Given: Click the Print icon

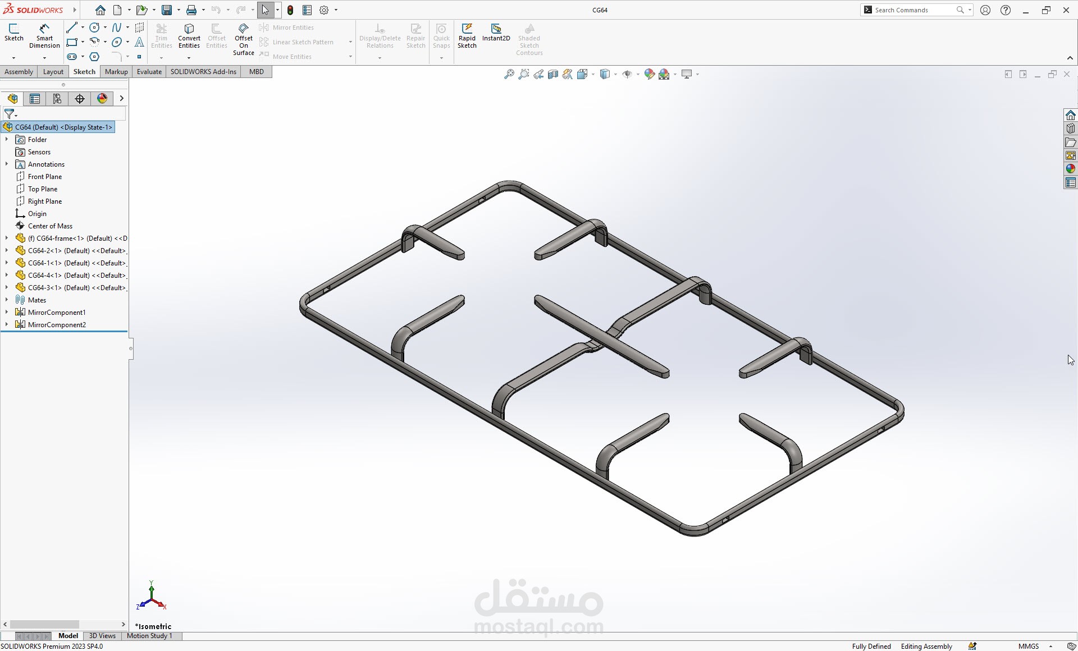Looking at the screenshot, I should pos(191,10).
